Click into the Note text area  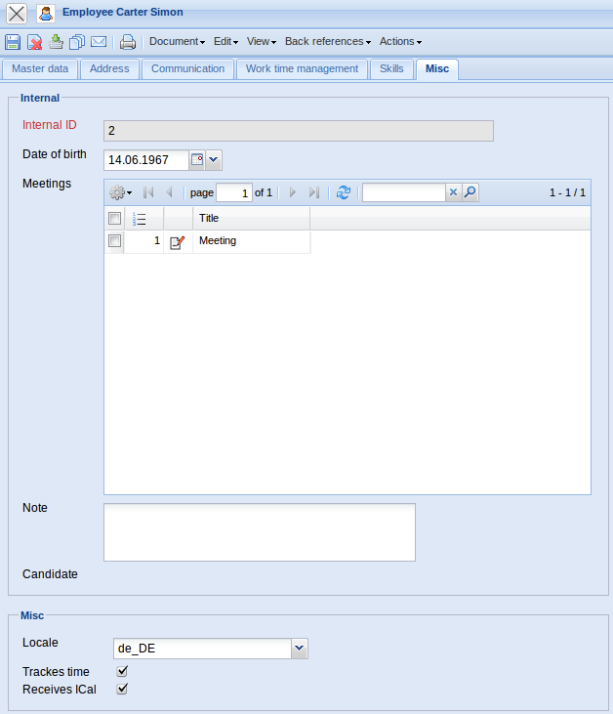259,532
